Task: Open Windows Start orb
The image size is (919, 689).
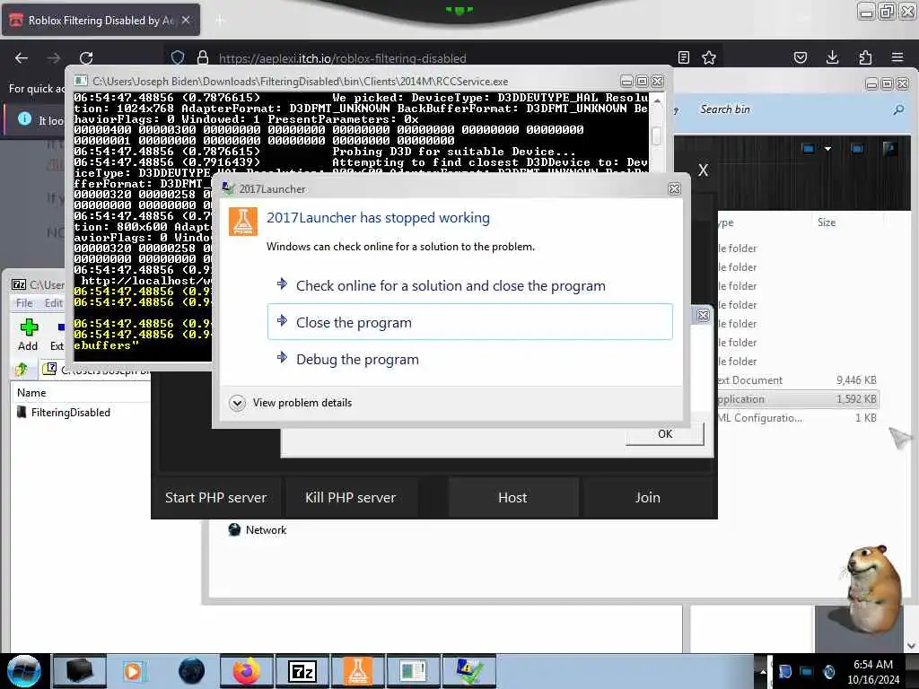Action: tap(24, 671)
